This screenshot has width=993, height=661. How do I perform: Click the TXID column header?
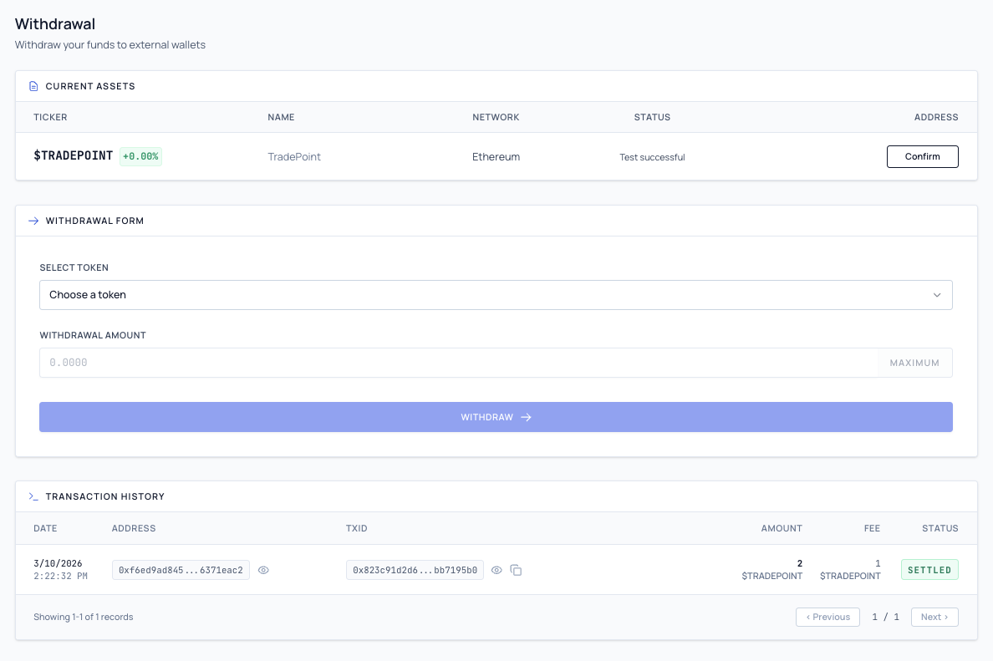(357, 528)
